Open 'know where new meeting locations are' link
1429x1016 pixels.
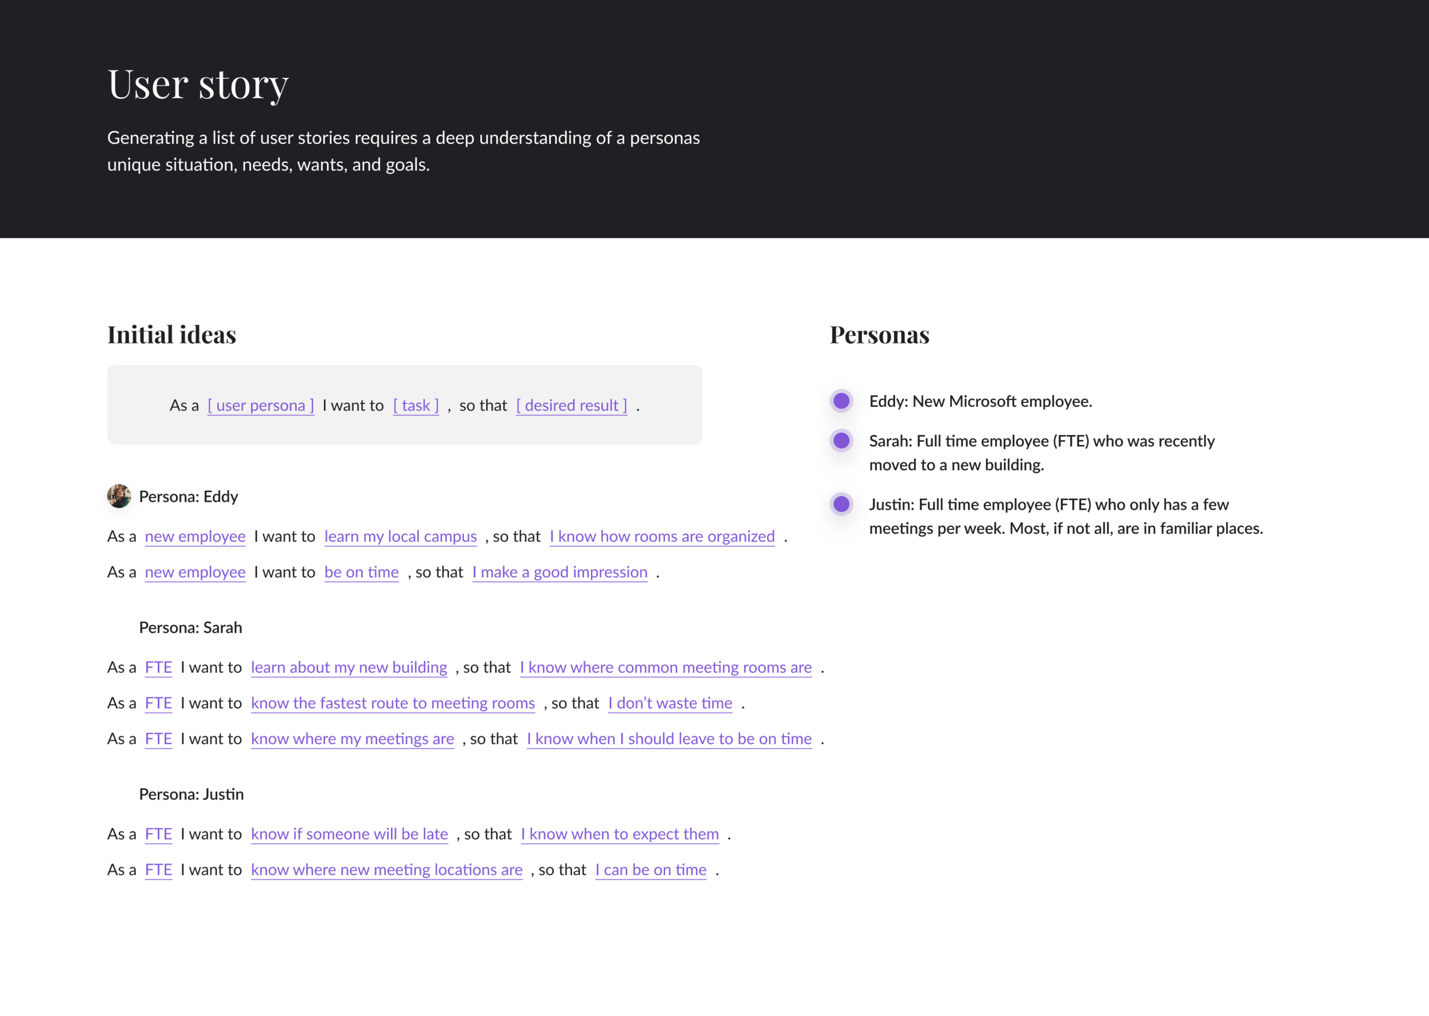pos(386,870)
